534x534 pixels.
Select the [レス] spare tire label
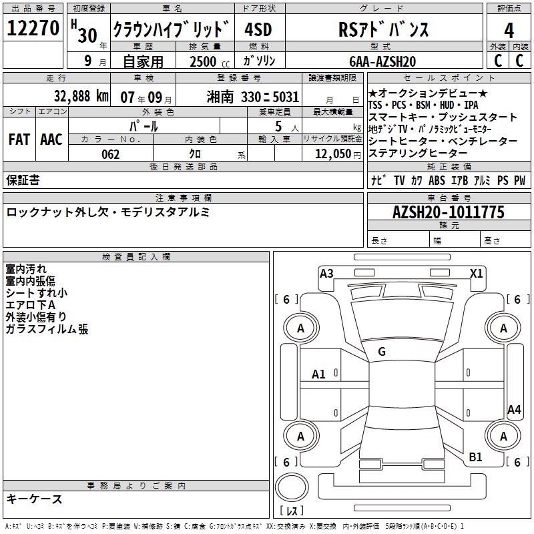[x=292, y=511]
